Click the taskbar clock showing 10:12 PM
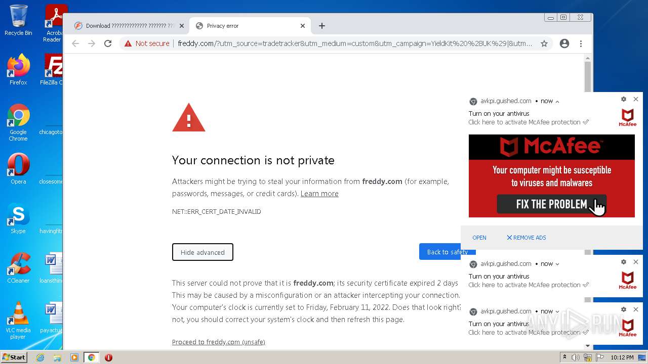648x364 pixels. 622,357
